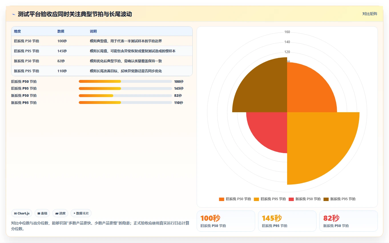389x243 pixels.
Task: Click the 进度 tag chip
Action: click(x=60, y=213)
